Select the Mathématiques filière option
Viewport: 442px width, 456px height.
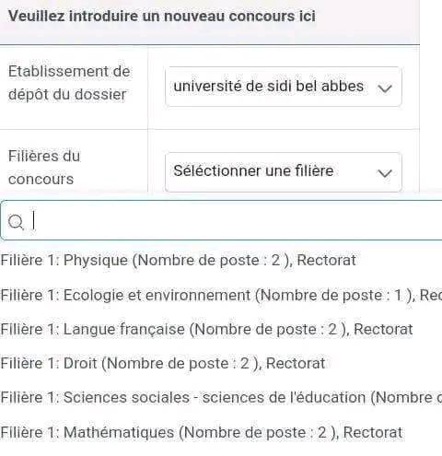(202, 432)
